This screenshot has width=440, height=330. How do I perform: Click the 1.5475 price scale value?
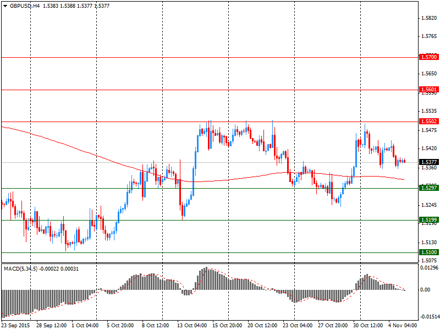(x=430, y=130)
